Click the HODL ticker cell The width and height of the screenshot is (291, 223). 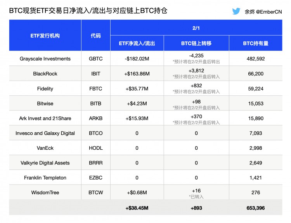click(96, 148)
